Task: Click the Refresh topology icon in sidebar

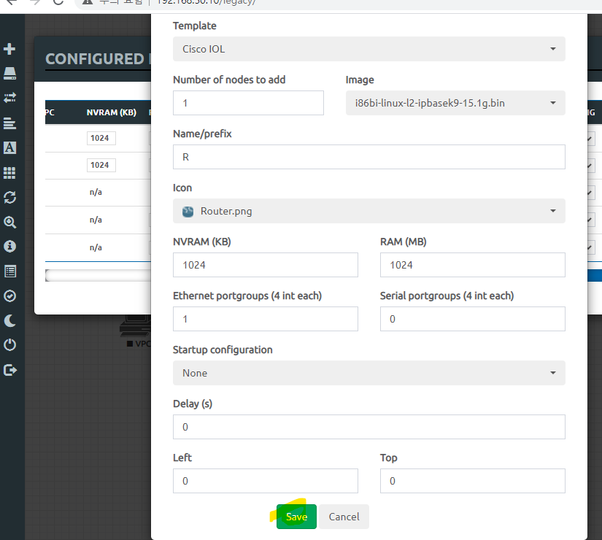Action: tap(9, 198)
